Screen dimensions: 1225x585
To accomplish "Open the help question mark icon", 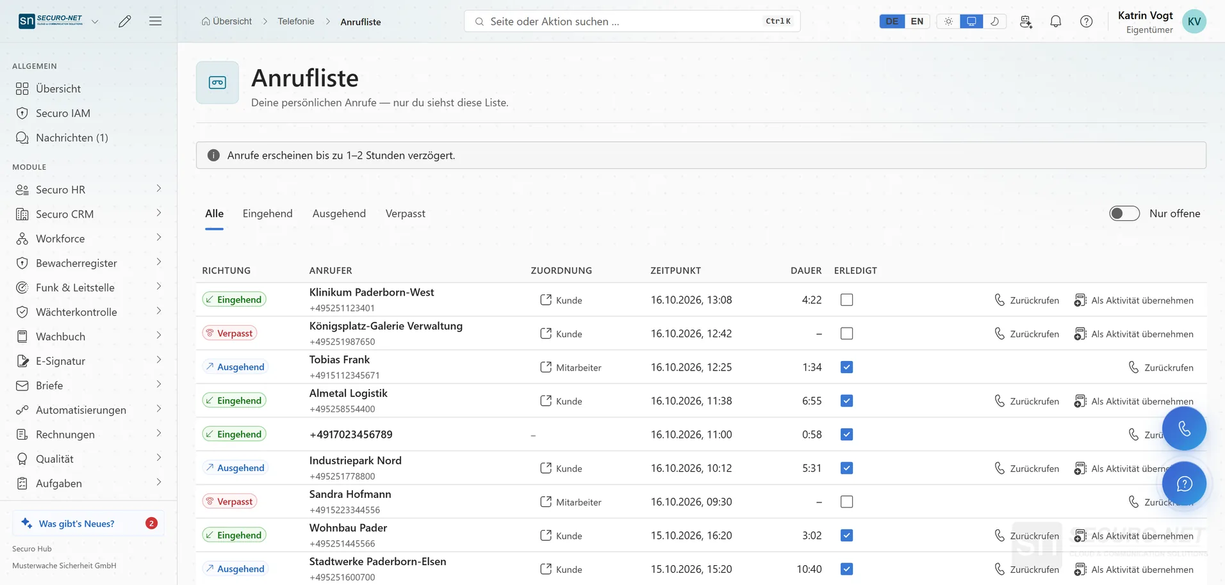I will click(x=1087, y=21).
